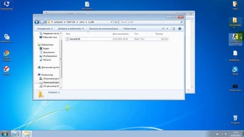Viewport: 244px width, 137px height.
Task: Select 'particlema...' file on desktop
Action: pos(87,6)
